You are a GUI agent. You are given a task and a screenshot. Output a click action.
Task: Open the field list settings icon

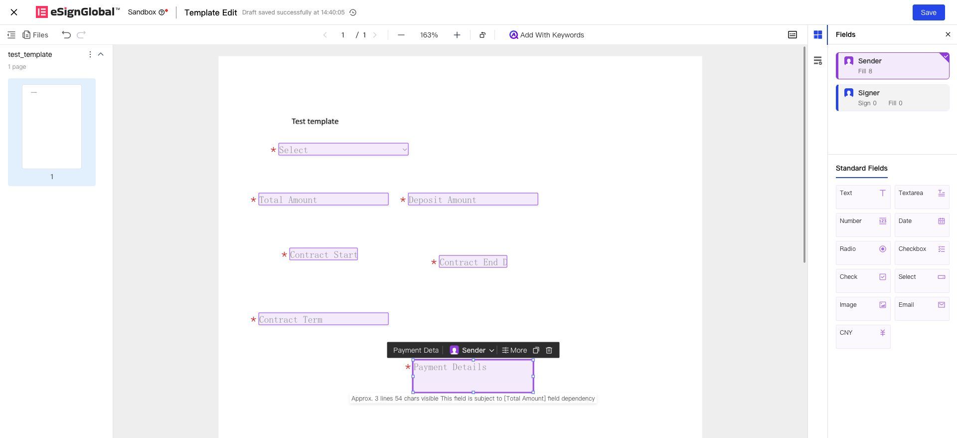(x=818, y=61)
